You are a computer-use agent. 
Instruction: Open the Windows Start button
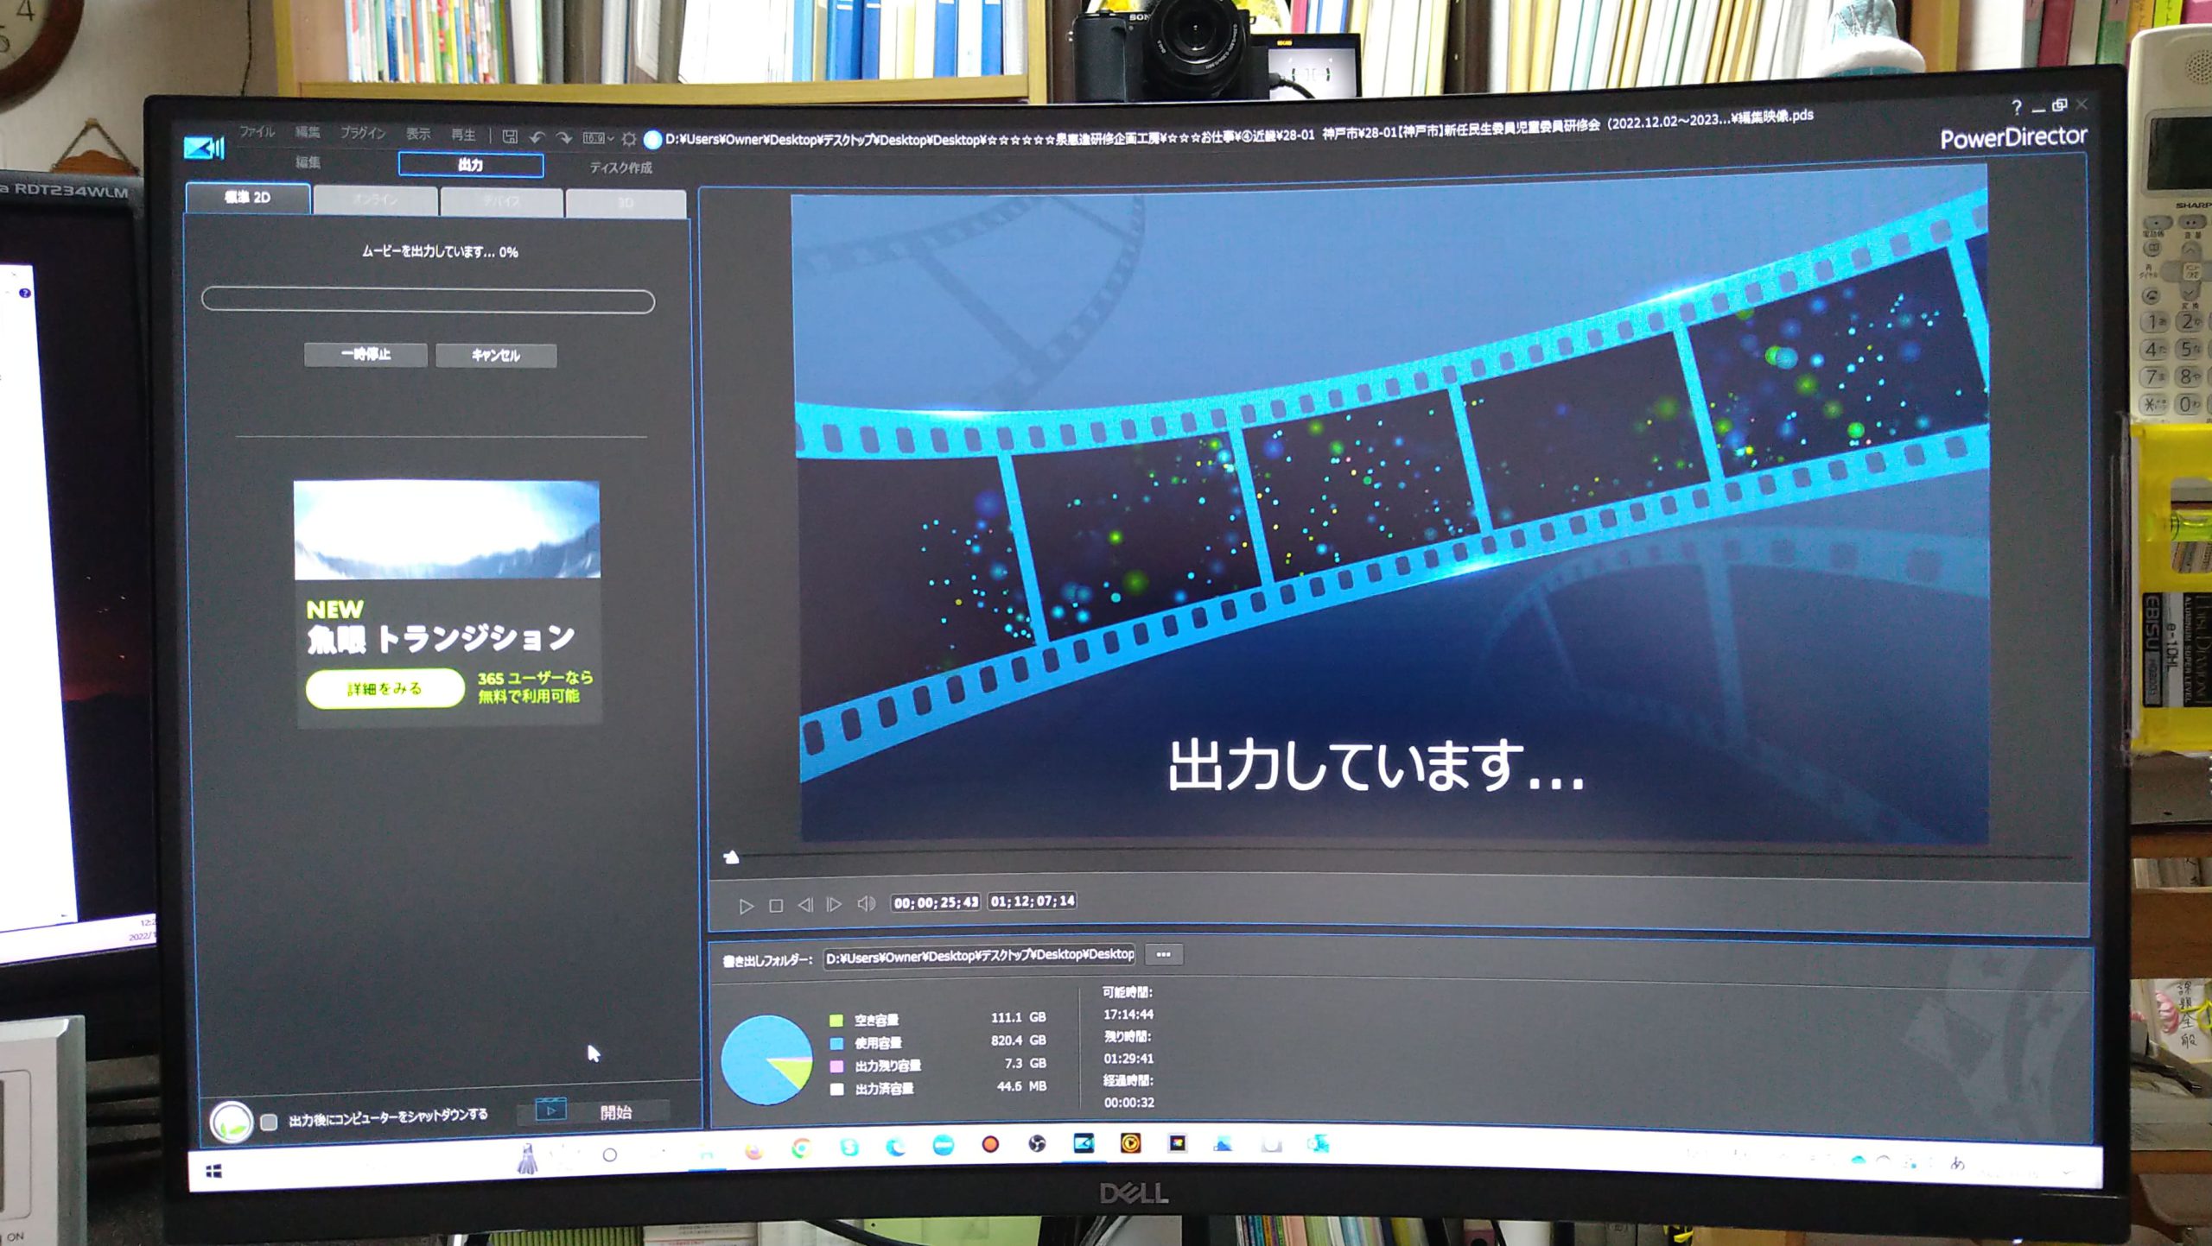tap(214, 1170)
